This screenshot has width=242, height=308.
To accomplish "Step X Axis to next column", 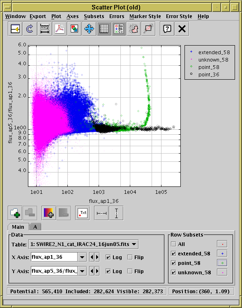I will point(97,257).
